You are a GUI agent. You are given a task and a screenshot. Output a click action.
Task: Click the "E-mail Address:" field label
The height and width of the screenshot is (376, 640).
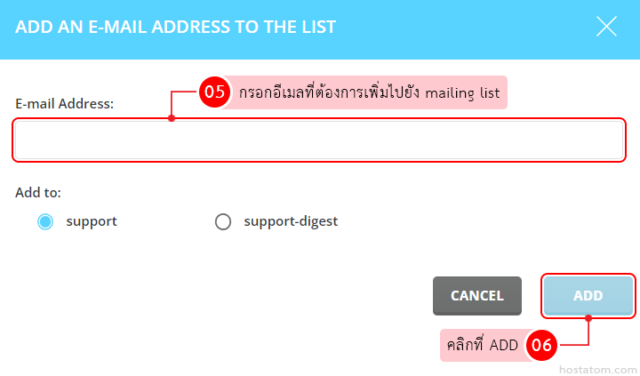(x=65, y=103)
